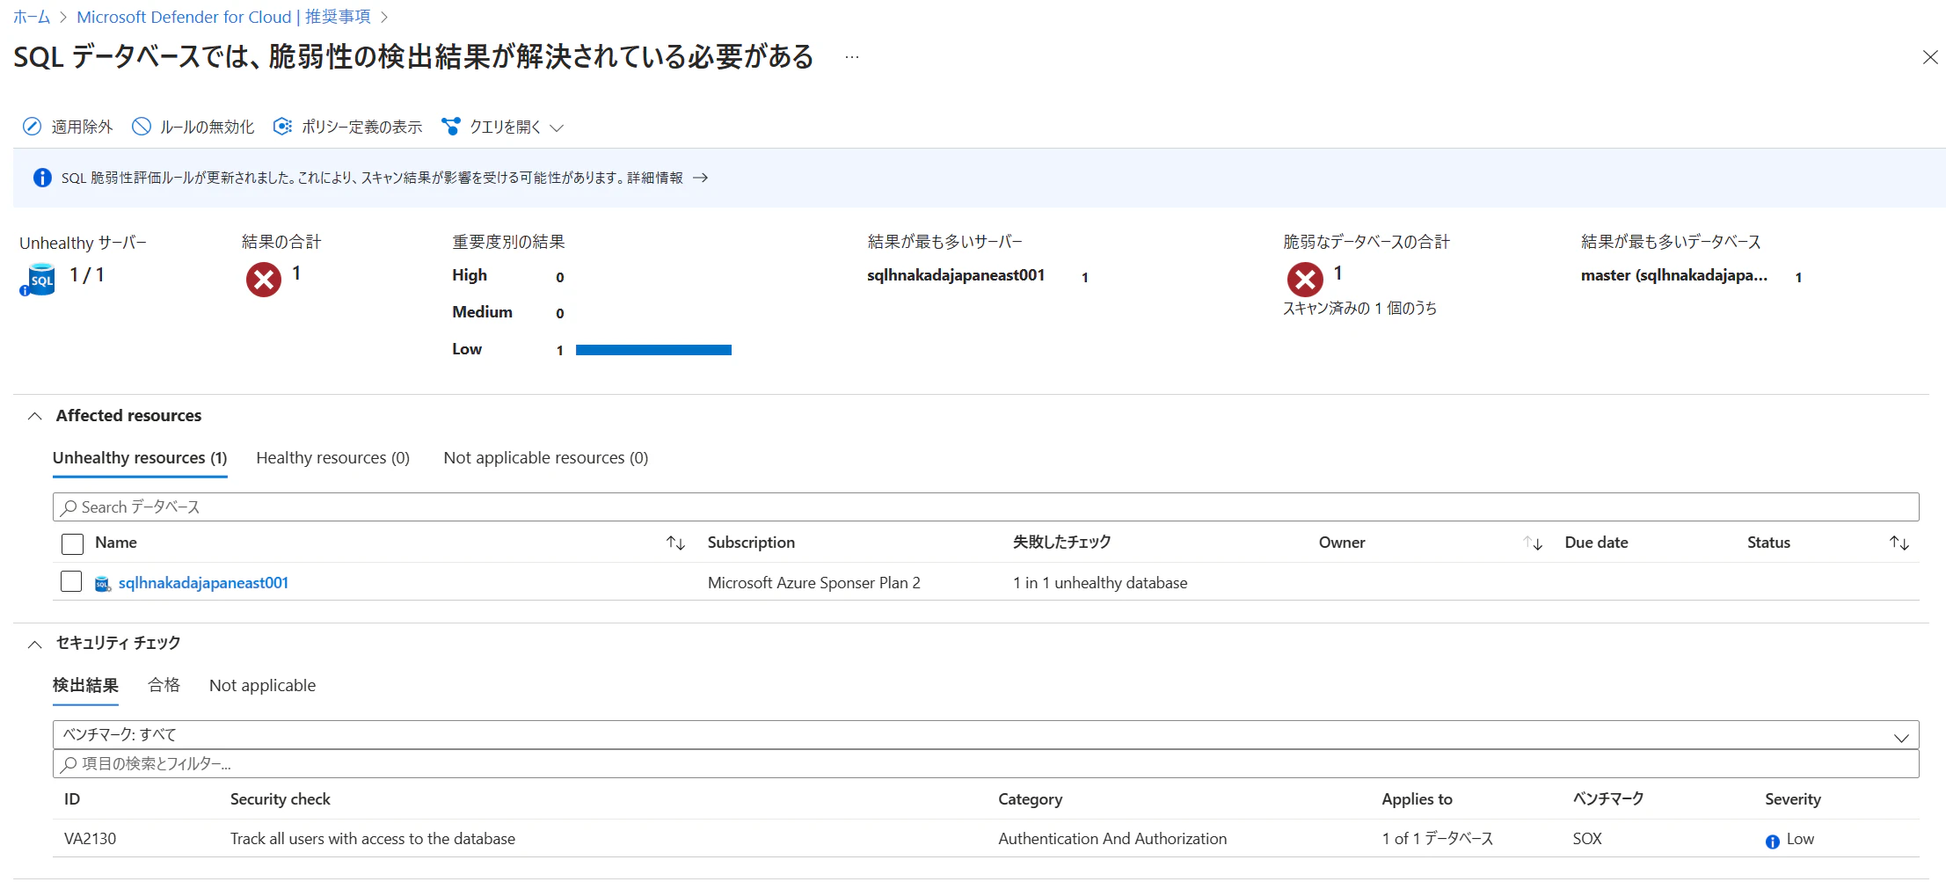Tick the select-all checkbox in Name header

tap(72, 544)
